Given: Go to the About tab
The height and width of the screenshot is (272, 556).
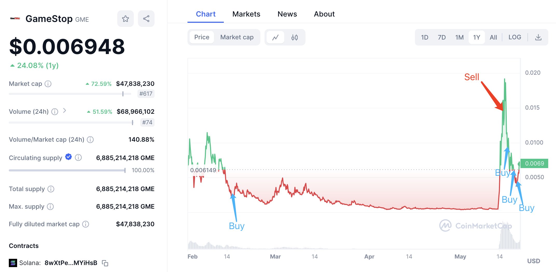Looking at the screenshot, I should point(324,14).
